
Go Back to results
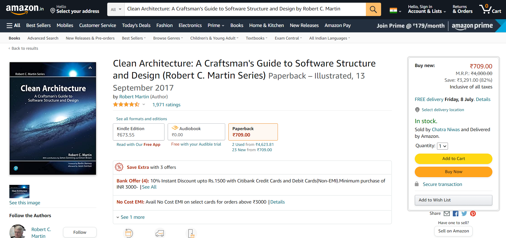click(23, 48)
